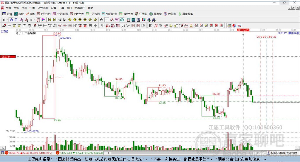
Task: Toggle the crosshair cursor tool
Action: pos(107,20)
